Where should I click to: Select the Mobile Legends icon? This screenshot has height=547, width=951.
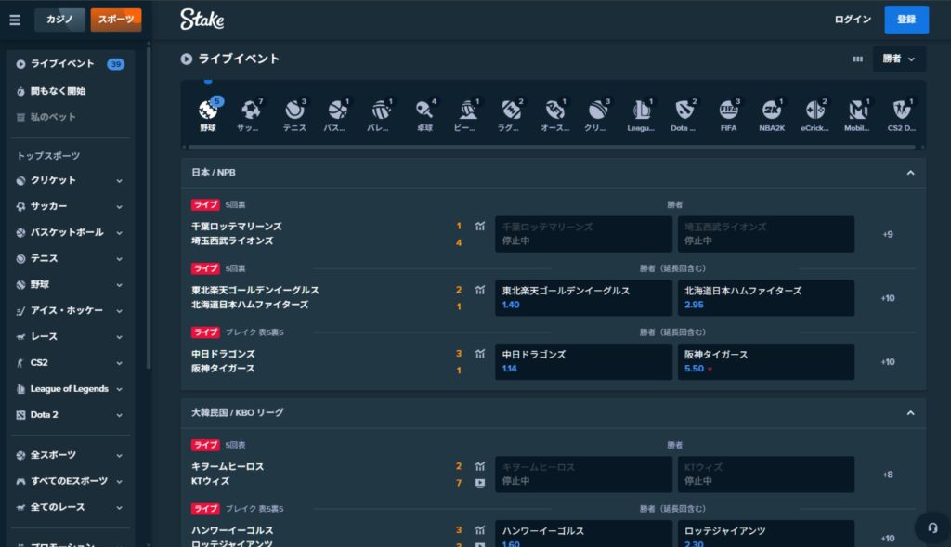[857, 114]
